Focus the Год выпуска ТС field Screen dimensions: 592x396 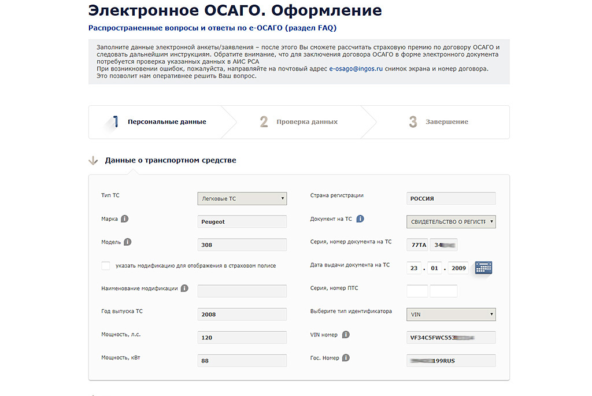tap(242, 314)
